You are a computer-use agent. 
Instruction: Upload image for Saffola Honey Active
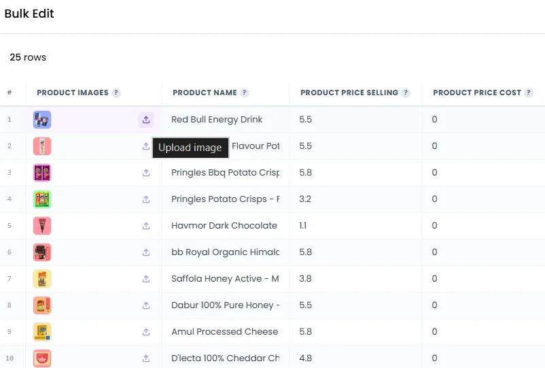click(x=146, y=279)
